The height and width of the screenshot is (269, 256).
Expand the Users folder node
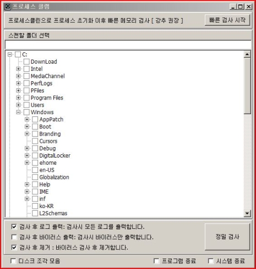18,105
